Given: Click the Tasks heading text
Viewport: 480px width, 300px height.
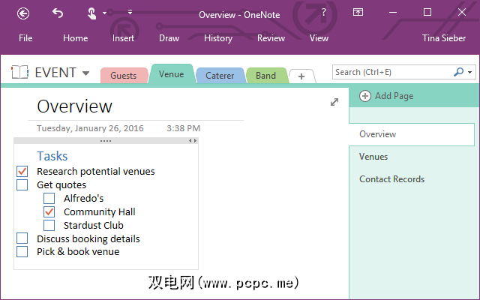Looking at the screenshot, I should [52, 156].
